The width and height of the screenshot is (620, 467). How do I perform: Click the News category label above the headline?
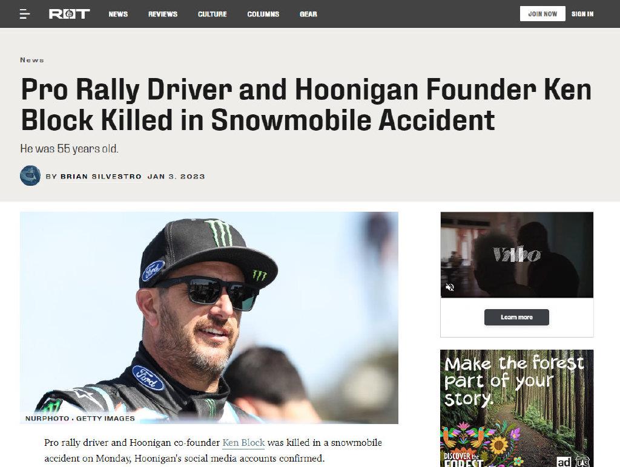tap(32, 60)
